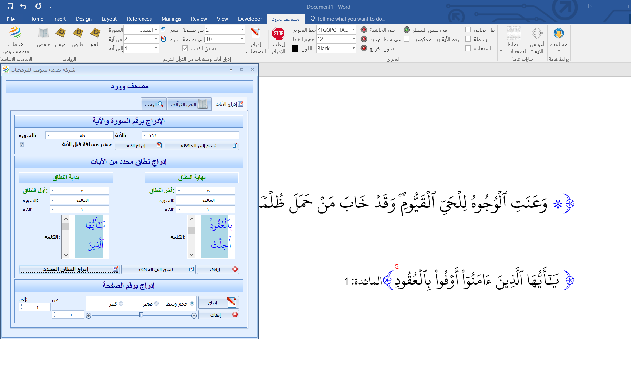Select بدون تخريج radio option

coord(364,49)
